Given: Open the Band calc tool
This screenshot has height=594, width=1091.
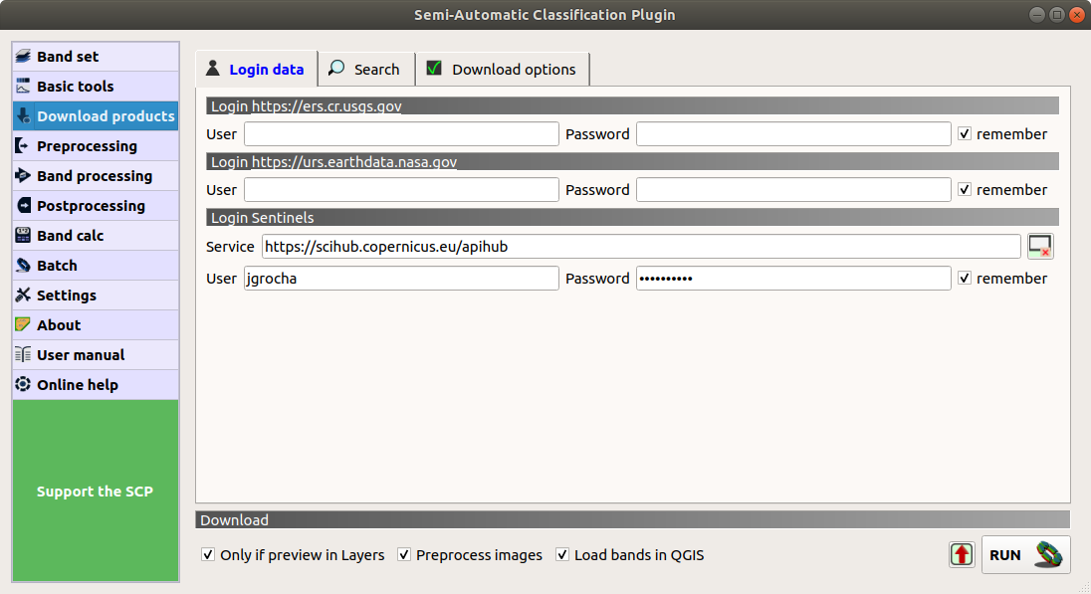Looking at the screenshot, I should (96, 236).
